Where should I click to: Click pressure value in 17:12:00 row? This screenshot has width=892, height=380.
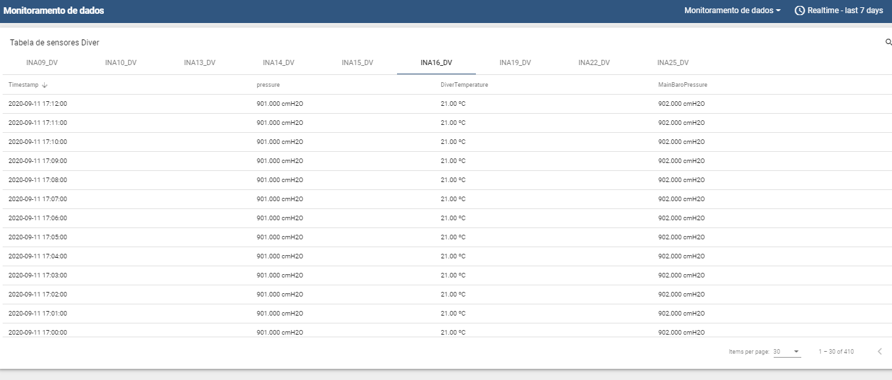tap(280, 104)
